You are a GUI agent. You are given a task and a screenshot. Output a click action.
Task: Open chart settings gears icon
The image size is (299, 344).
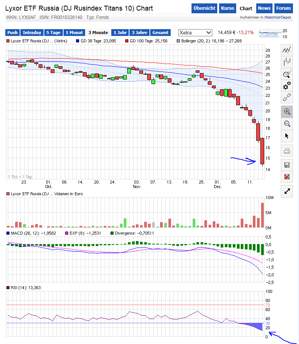point(287,86)
